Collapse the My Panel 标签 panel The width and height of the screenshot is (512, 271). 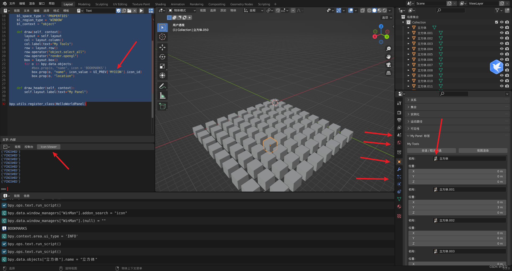(x=457, y=136)
